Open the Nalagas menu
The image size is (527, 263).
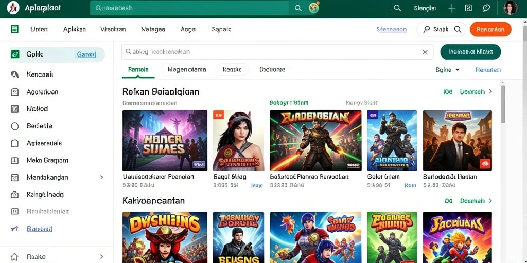[153, 29]
